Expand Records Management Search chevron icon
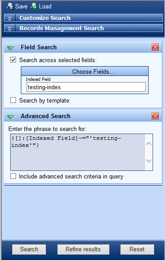165x261 pixels. coord(9,29)
